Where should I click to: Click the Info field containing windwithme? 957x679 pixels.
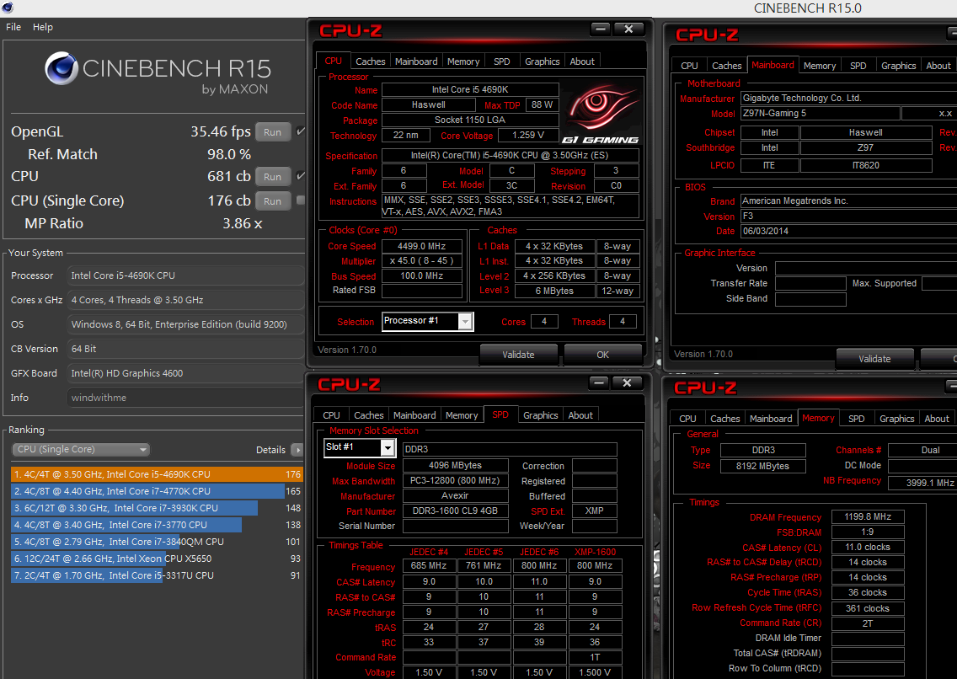point(185,397)
